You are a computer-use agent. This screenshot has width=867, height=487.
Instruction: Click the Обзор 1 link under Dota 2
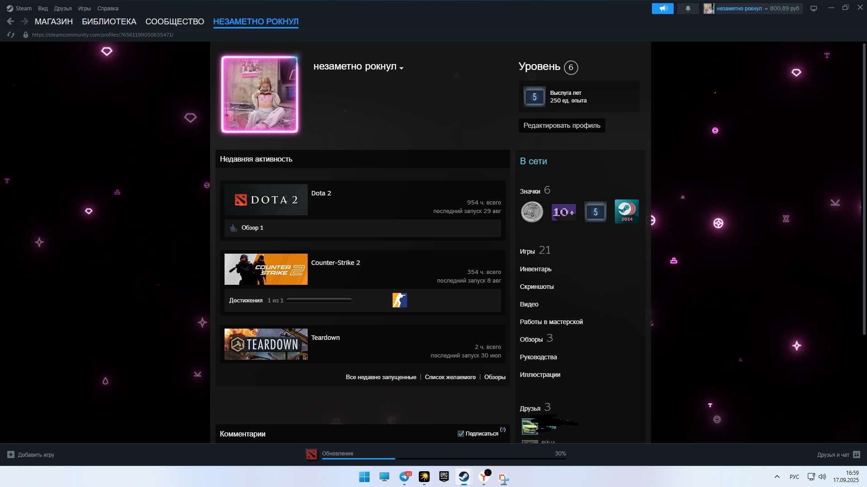[252, 228]
